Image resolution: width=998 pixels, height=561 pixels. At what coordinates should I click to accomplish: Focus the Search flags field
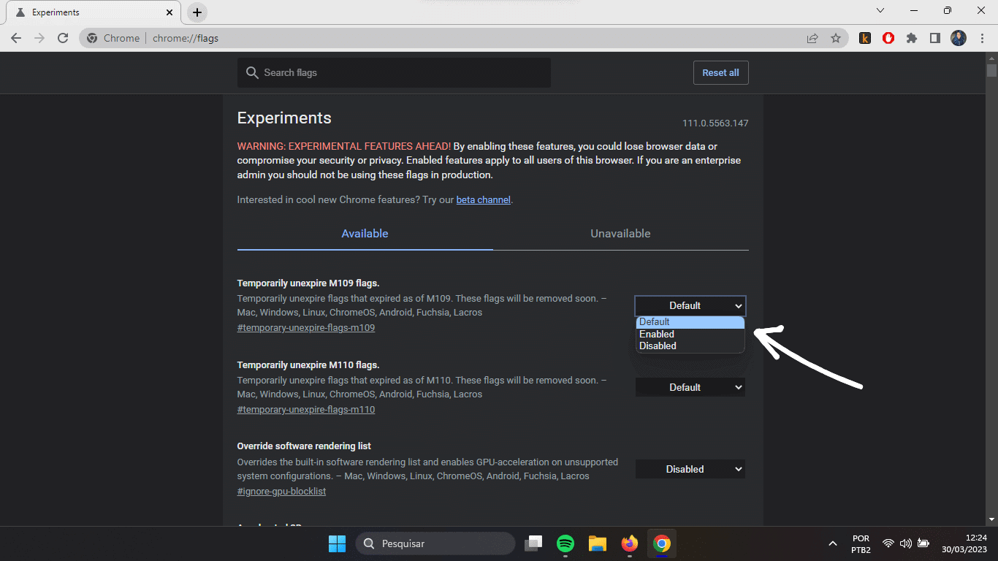pyautogui.click(x=394, y=72)
